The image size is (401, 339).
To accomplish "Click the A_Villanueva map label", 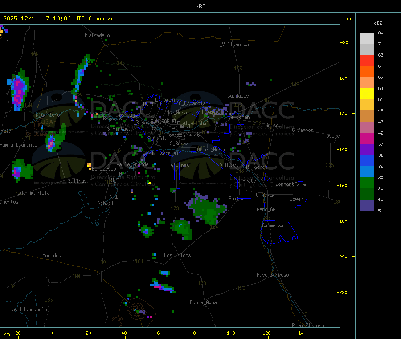I will 233,45.
